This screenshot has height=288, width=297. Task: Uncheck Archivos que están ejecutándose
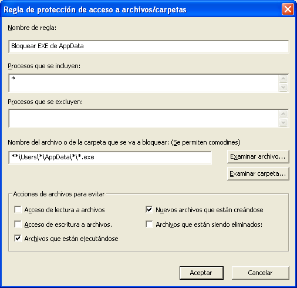tap(18, 239)
